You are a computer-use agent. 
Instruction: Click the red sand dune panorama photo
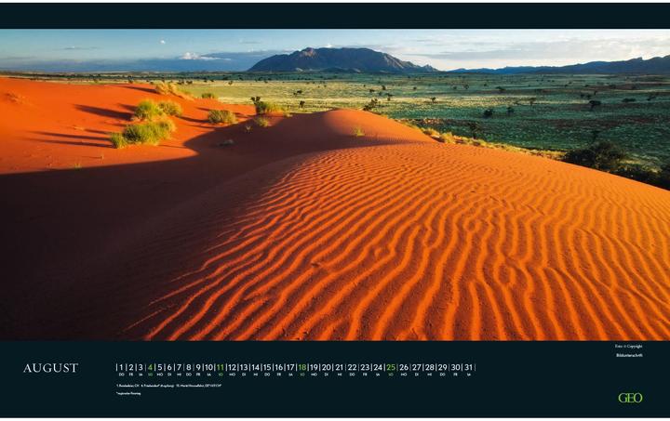coord(335,185)
